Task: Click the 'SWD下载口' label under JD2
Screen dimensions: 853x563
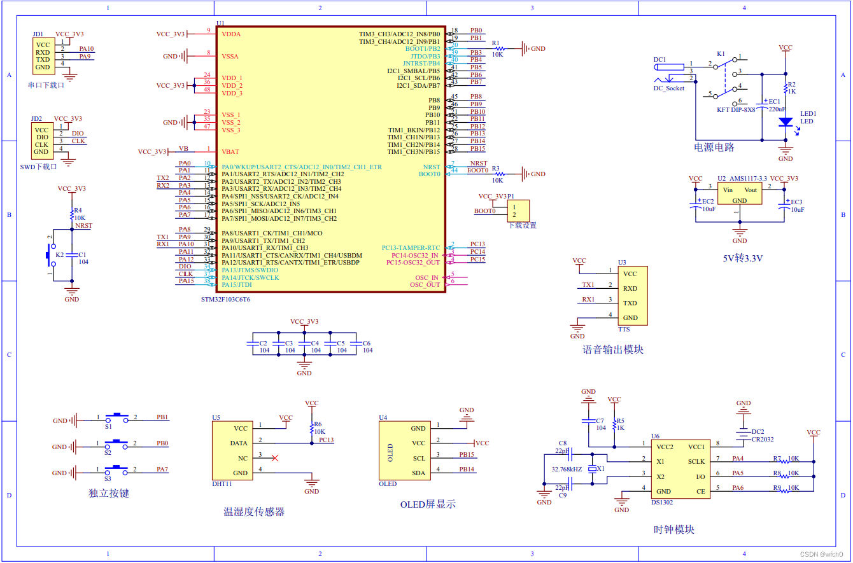Action: click(x=38, y=167)
